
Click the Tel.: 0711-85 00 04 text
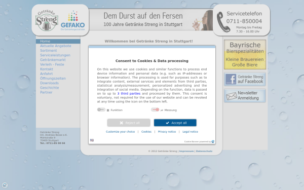[53, 143]
